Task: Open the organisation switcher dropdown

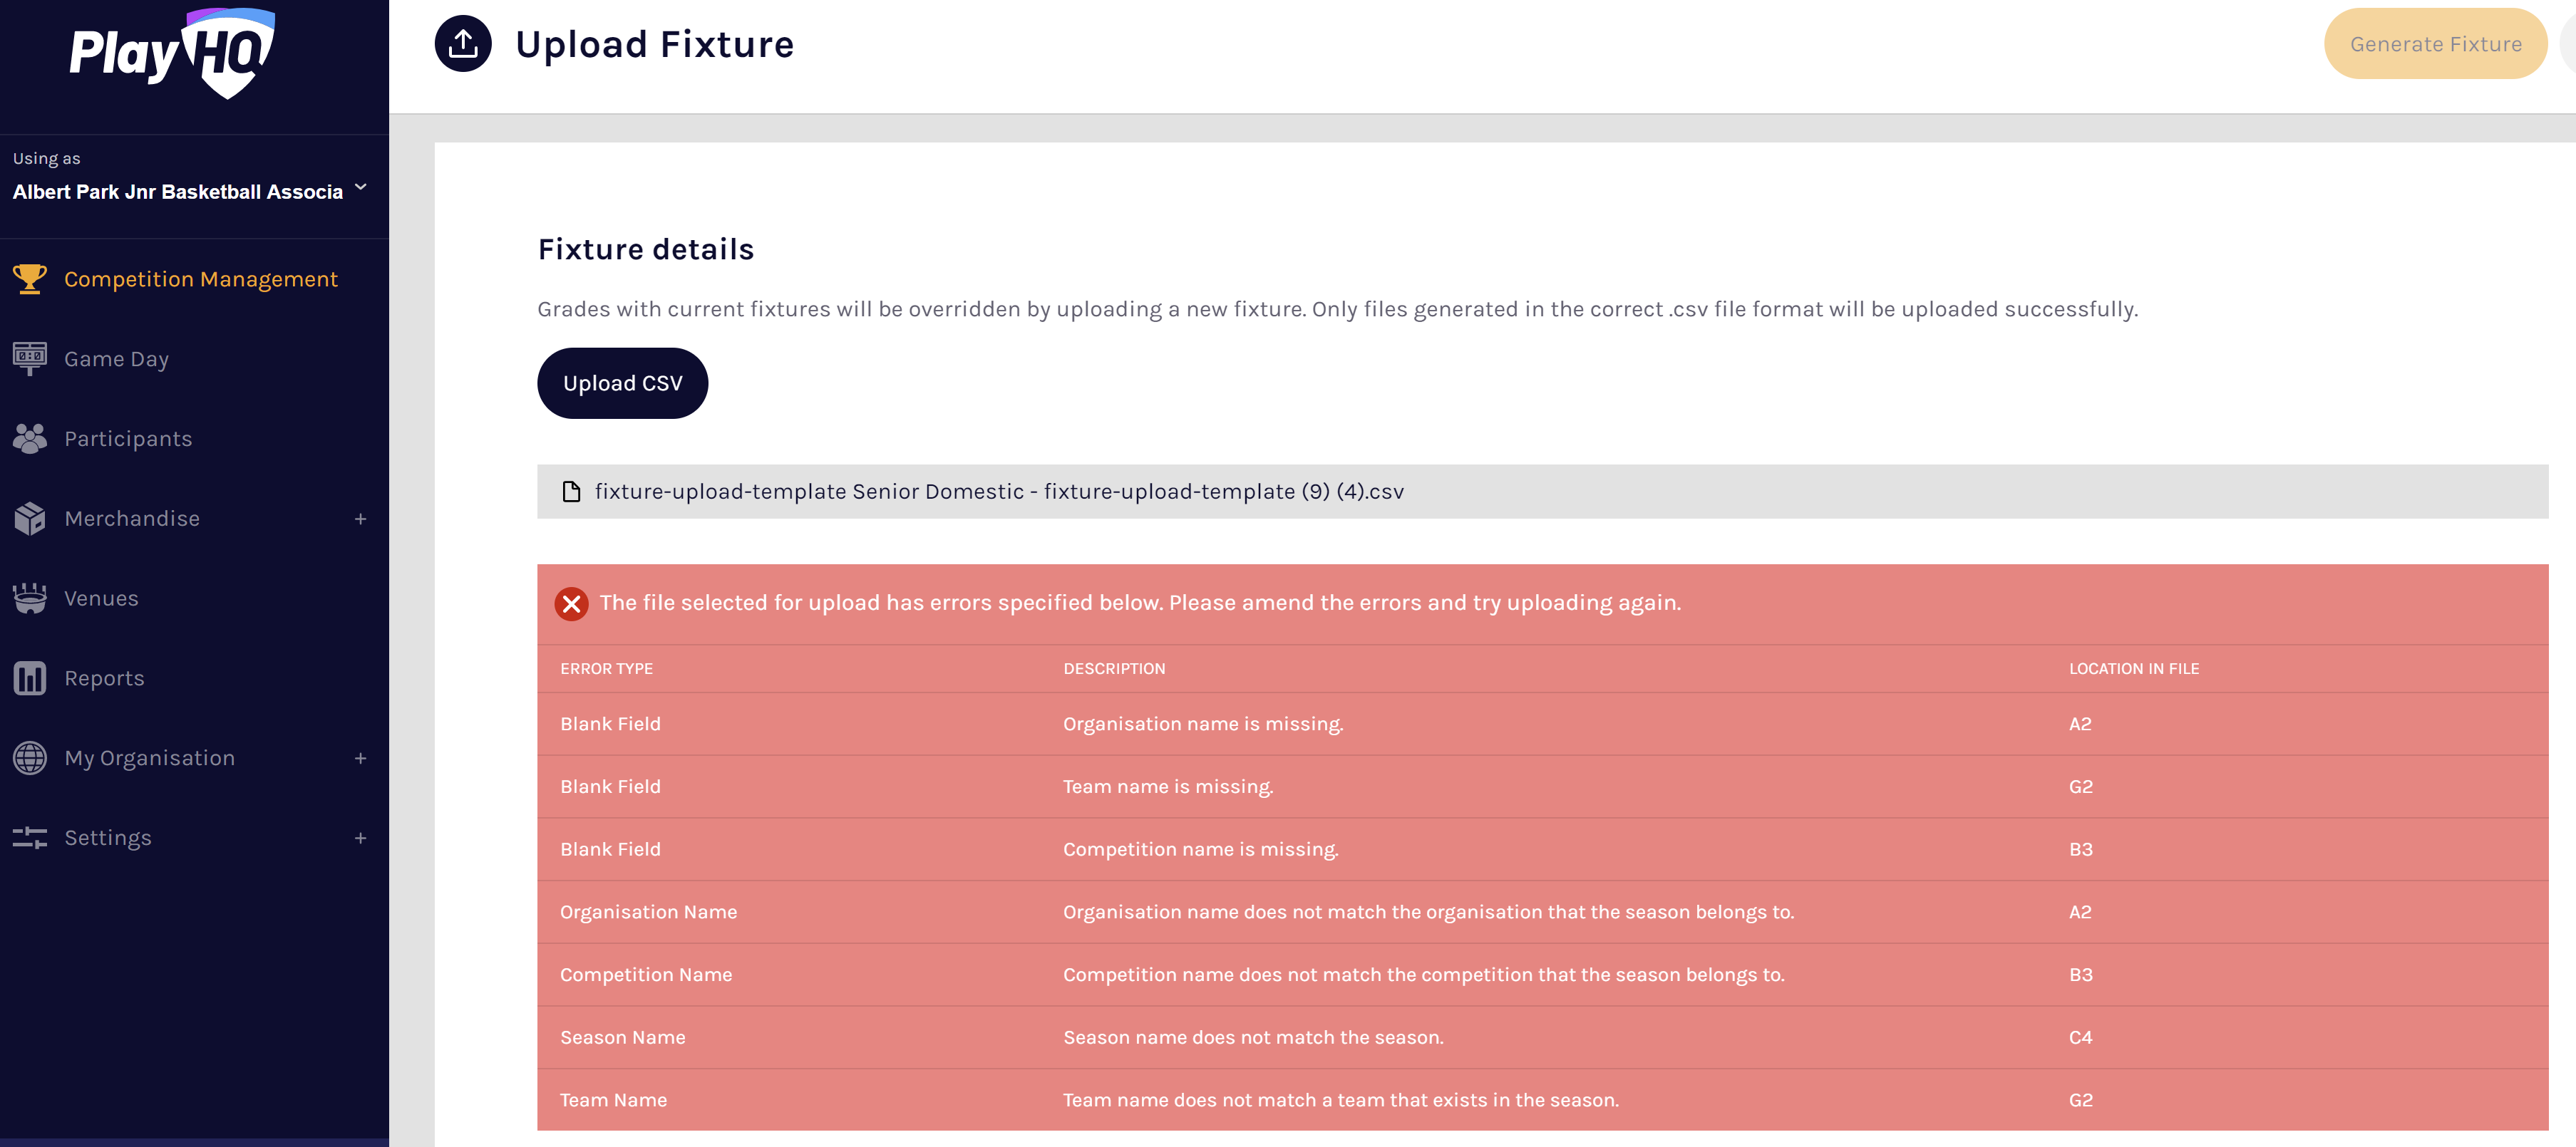Action: 360,188
